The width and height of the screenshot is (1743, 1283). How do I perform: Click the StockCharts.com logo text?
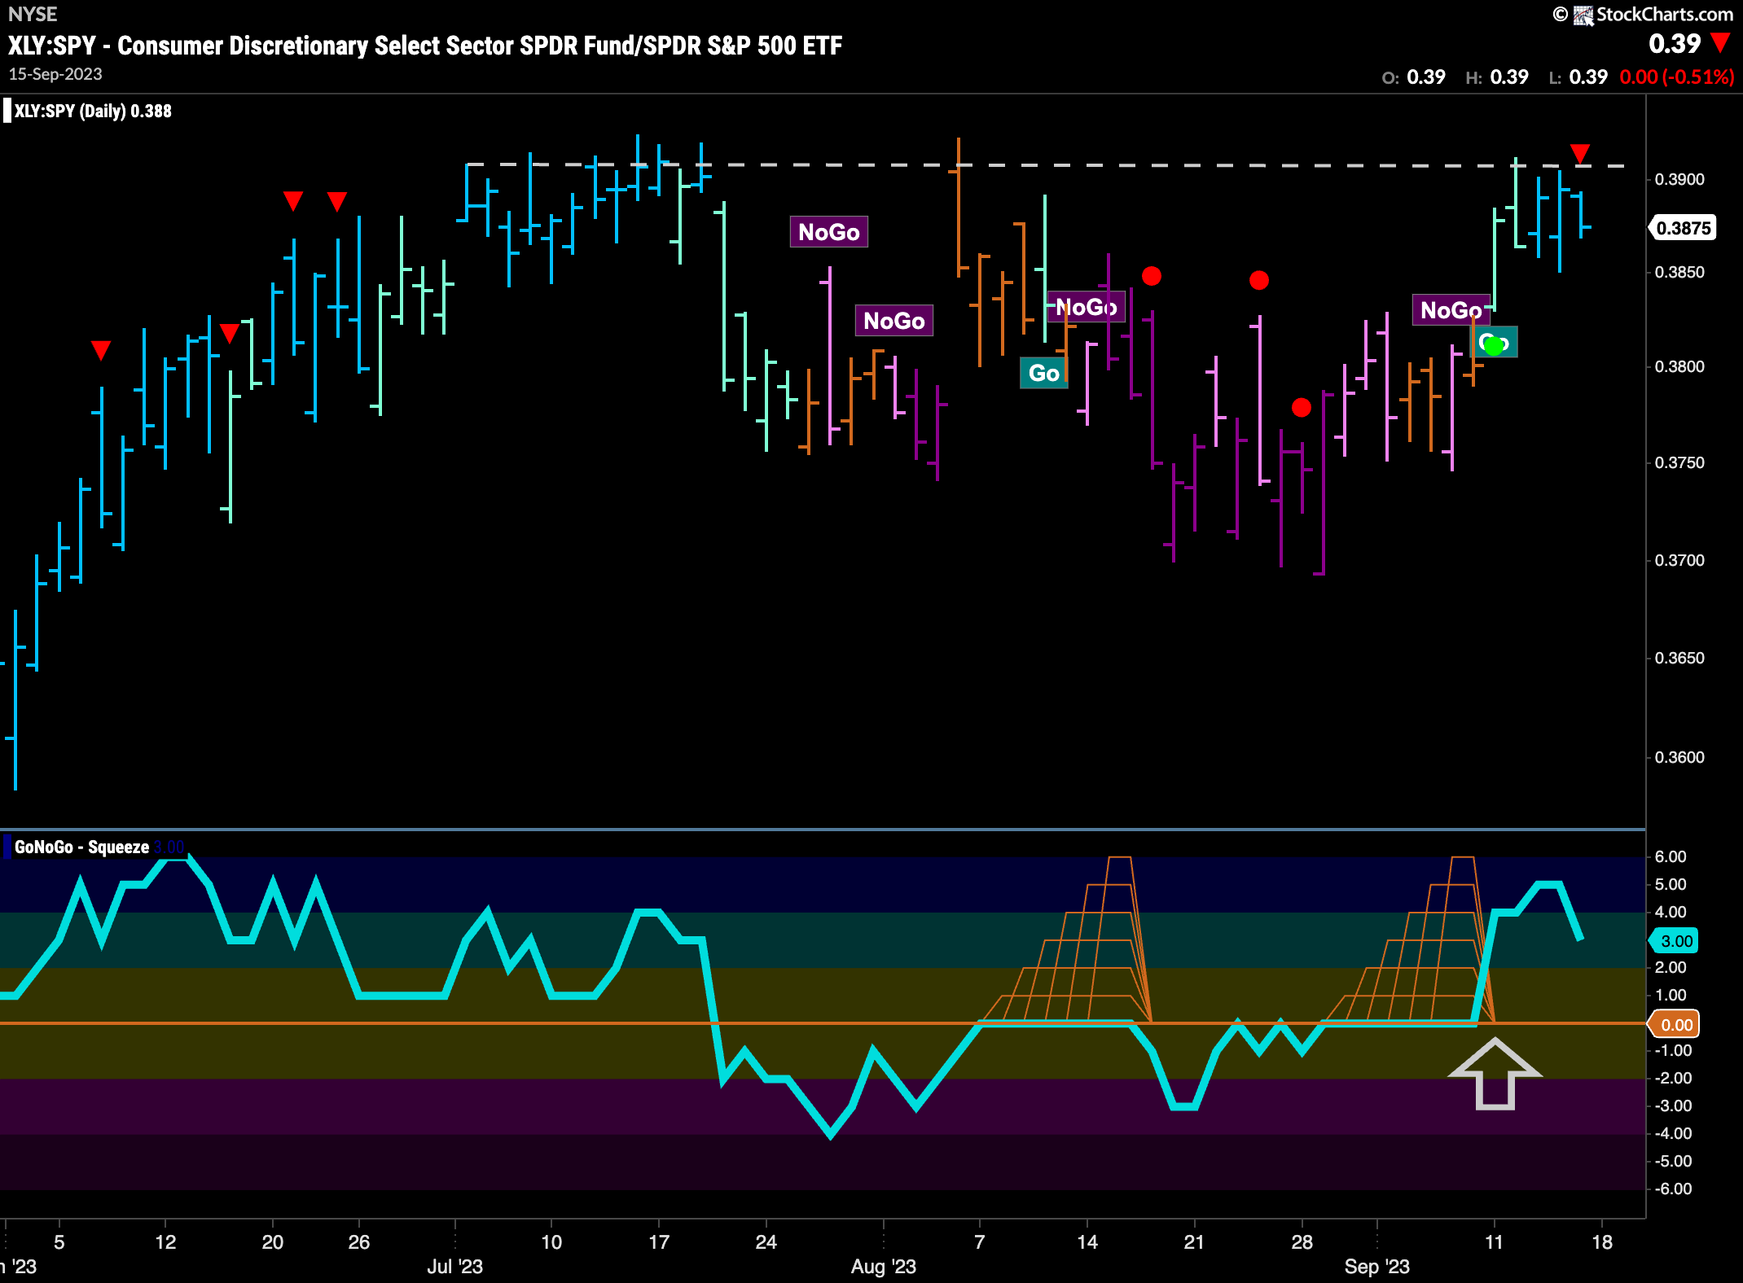pos(1664,14)
